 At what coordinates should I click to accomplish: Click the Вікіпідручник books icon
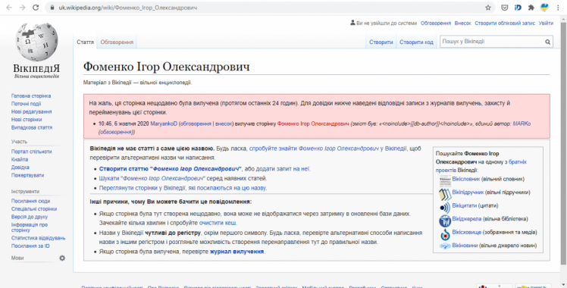(445, 194)
